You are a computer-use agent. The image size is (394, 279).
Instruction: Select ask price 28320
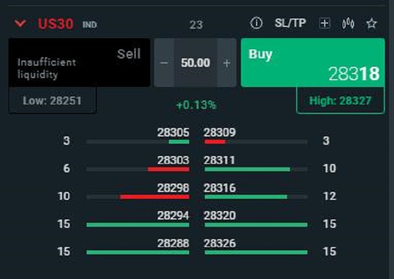[220, 216]
